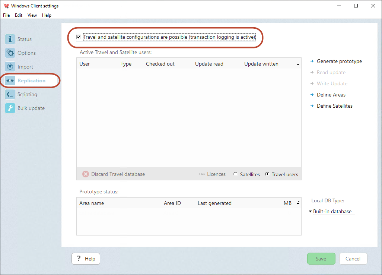
Task: Select the Travel users radio button
Action: coord(267,174)
